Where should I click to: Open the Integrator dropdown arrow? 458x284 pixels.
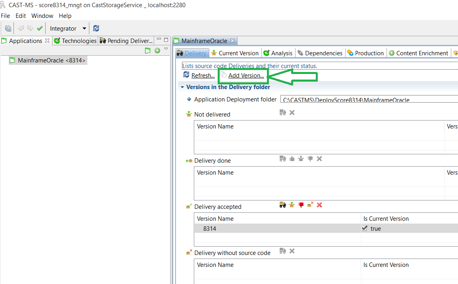tap(84, 29)
